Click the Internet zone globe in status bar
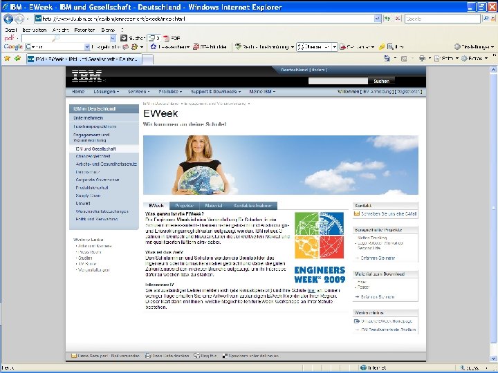Screen dimensions: 498x373 coord(364,367)
